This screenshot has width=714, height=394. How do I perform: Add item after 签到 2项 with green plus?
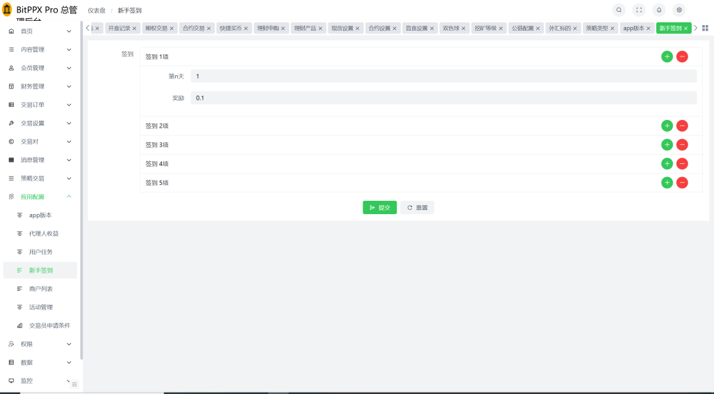pyautogui.click(x=667, y=126)
